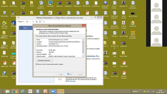Toggle Power on this virtual machine after creation
This screenshot has height=94, width=167.
(37, 64)
